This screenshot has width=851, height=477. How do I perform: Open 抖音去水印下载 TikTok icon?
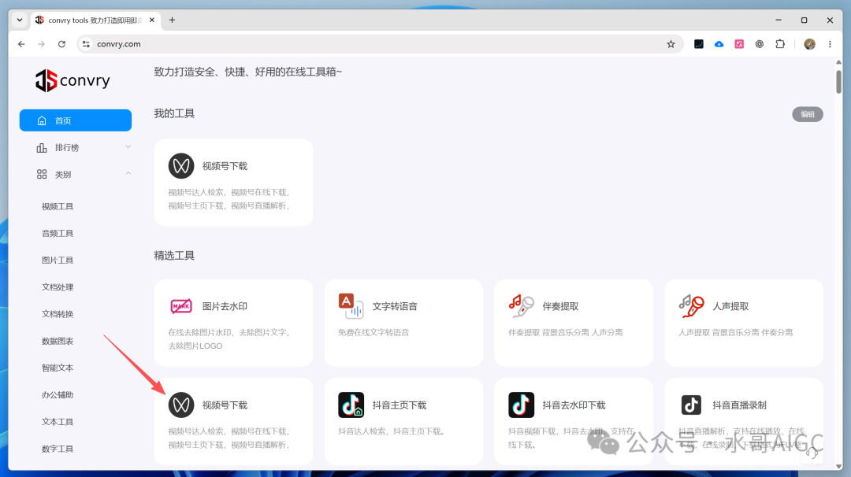(521, 405)
